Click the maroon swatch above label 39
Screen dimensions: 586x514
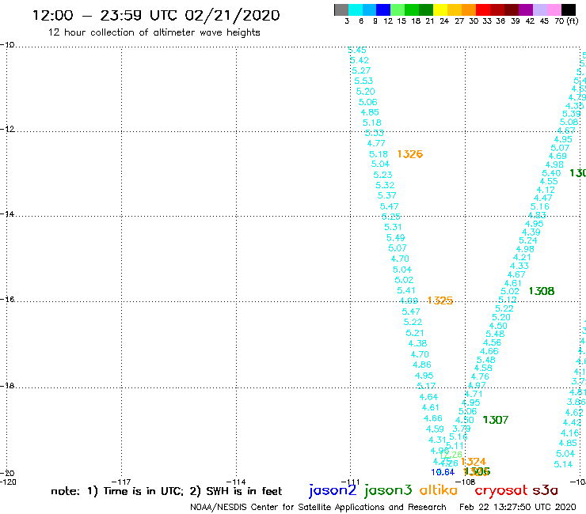tap(512, 9)
